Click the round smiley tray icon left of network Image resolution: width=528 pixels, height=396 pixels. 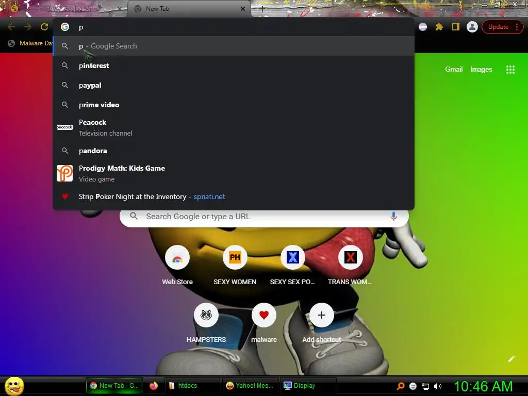413,386
